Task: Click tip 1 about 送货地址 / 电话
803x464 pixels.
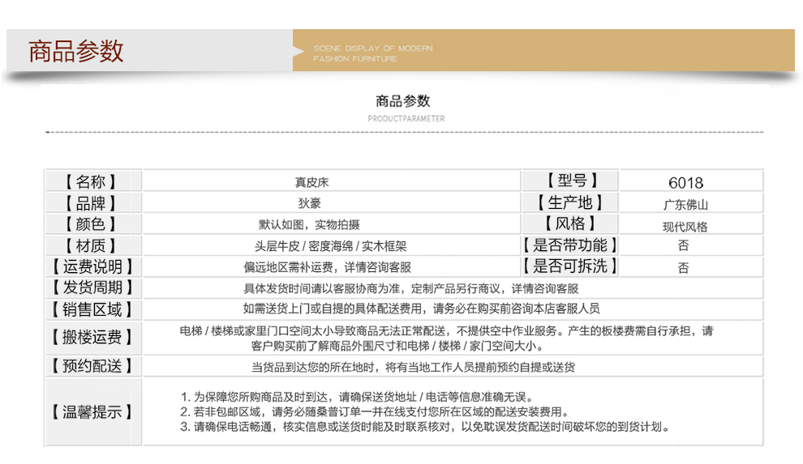Action: [x=358, y=397]
